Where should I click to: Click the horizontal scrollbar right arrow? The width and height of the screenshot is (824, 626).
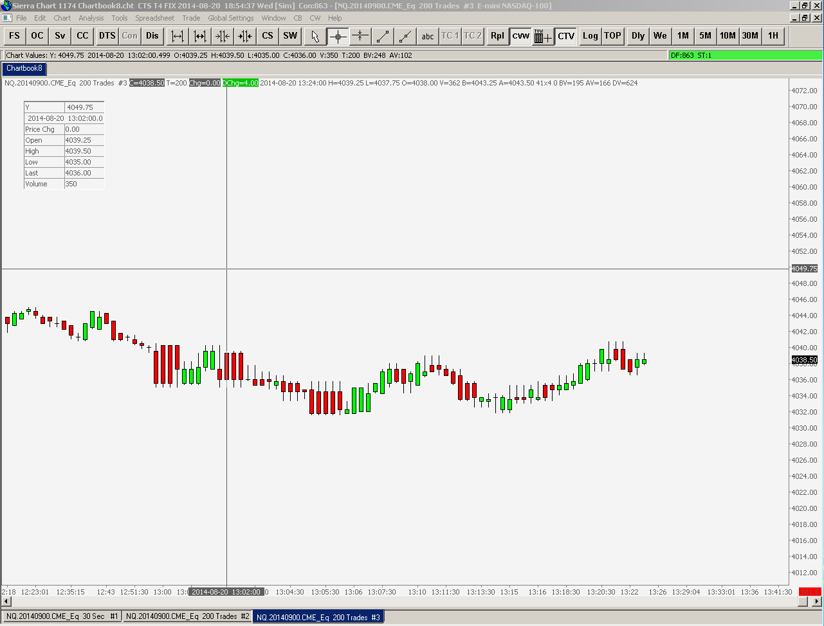click(817, 602)
